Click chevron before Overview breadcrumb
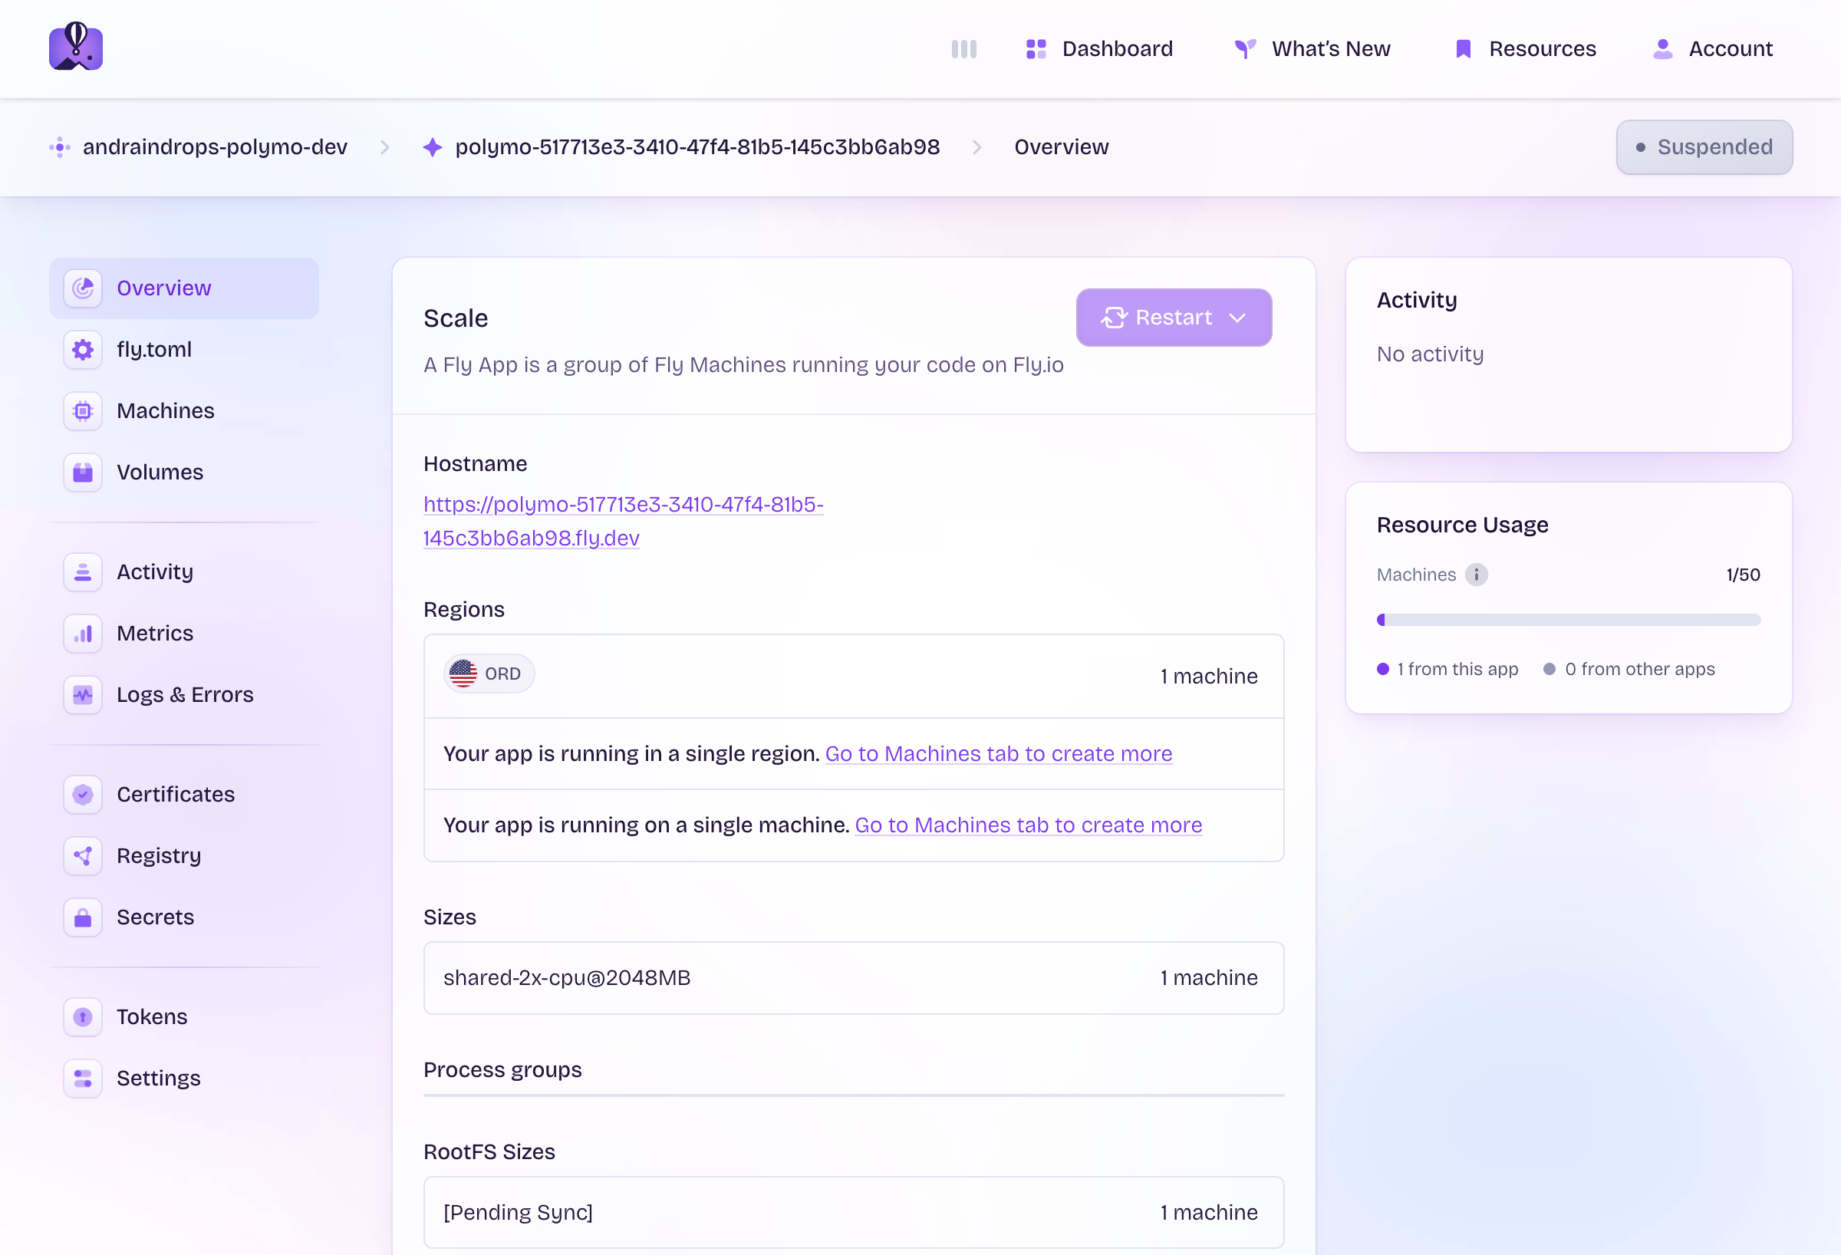Screen dimensions: 1841x1255 [976, 147]
